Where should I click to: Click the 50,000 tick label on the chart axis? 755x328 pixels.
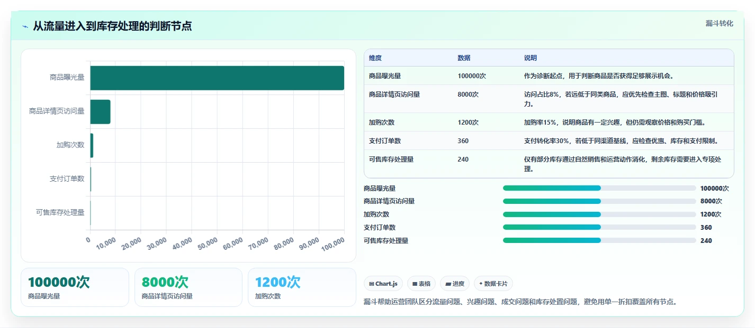tap(208, 243)
